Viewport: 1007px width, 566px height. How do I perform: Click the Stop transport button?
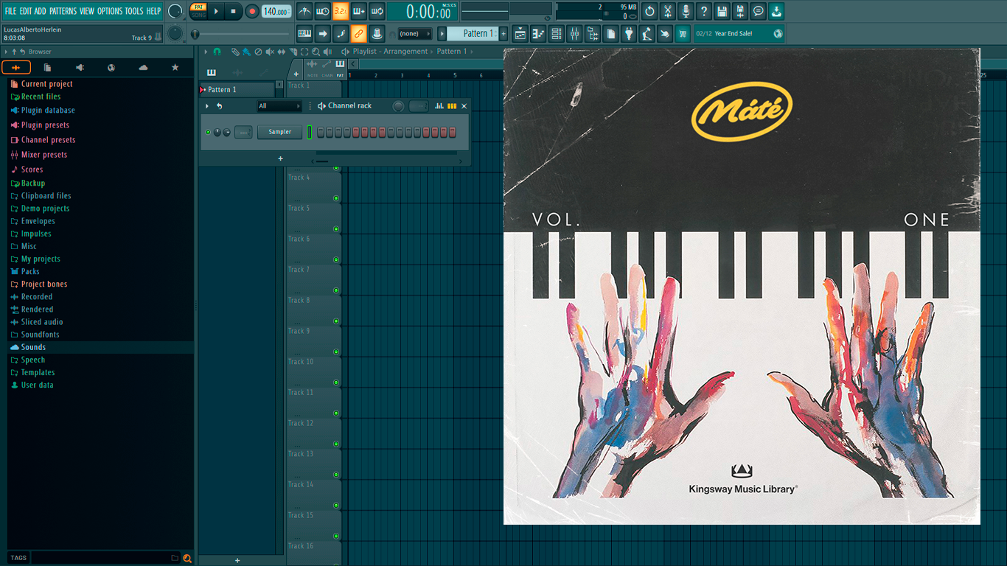[234, 11]
